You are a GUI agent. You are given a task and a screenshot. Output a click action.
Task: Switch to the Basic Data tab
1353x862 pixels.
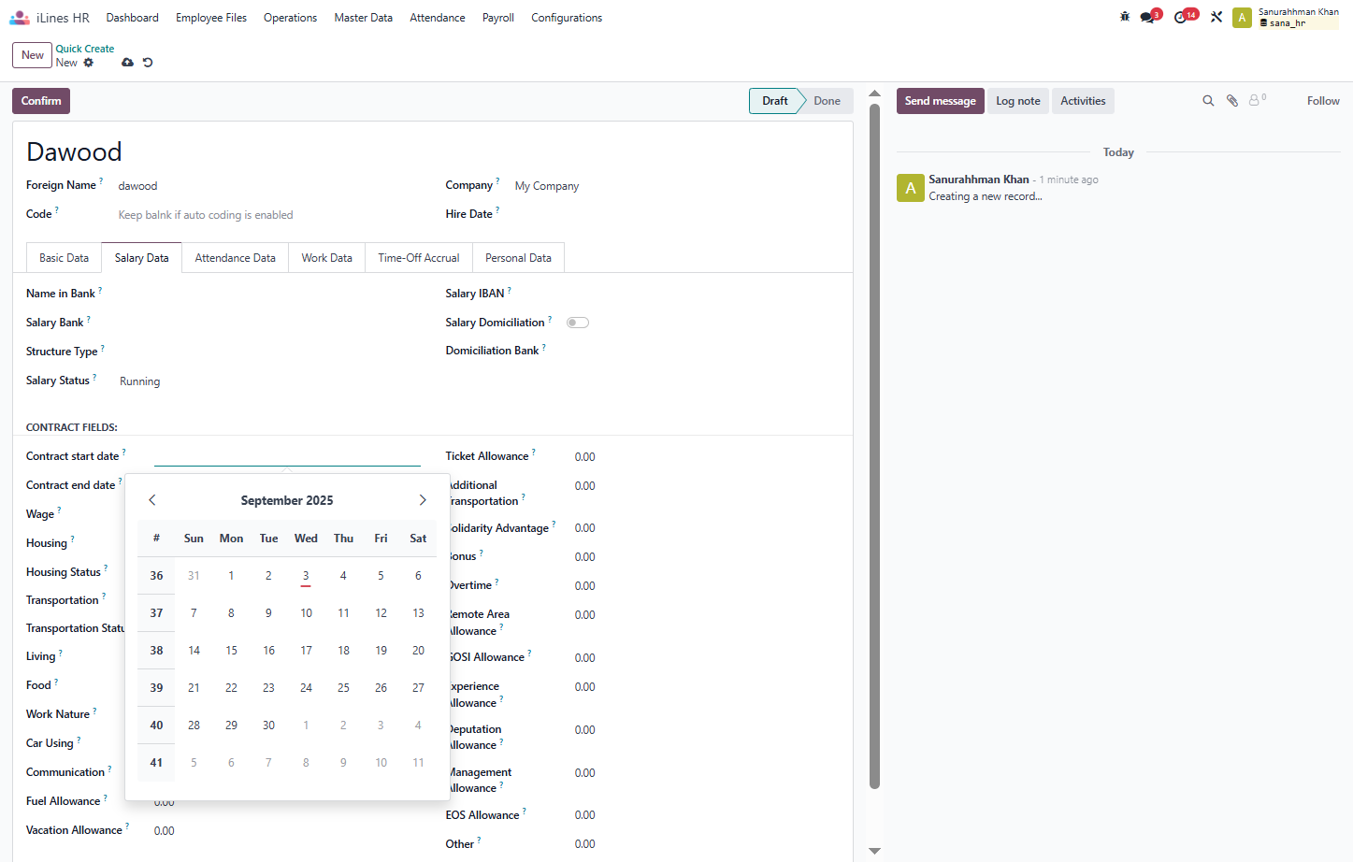coord(65,258)
